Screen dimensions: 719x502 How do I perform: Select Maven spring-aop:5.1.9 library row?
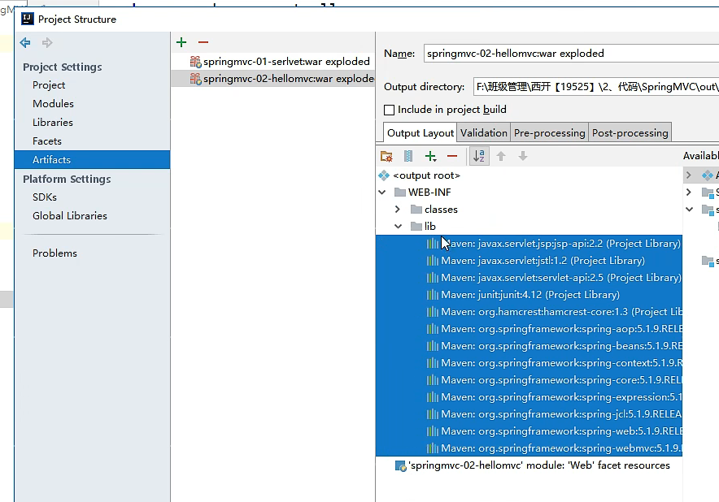click(529, 329)
